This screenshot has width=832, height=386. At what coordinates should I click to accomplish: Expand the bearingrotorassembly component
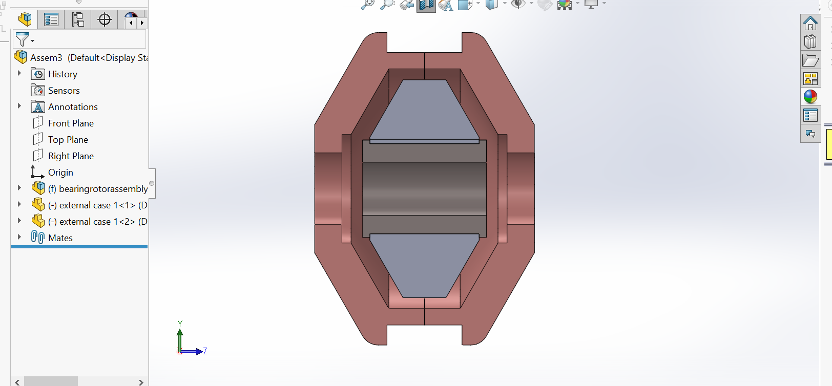pyautogui.click(x=19, y=188)
